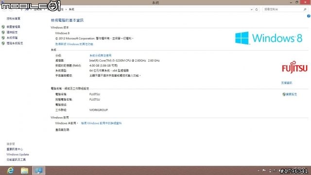311x175 pixels.
Task: Expand the address bar history dropdown
Action: pos(252,9)
